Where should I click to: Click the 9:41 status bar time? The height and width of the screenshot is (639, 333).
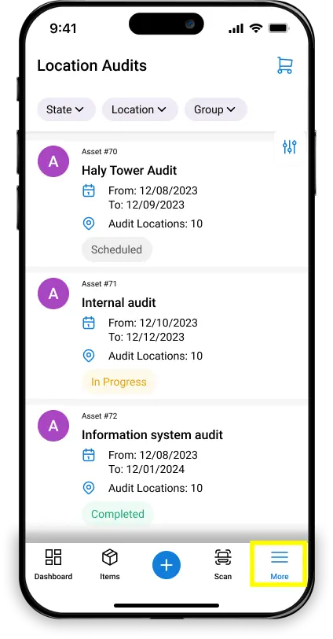(63, 28)
